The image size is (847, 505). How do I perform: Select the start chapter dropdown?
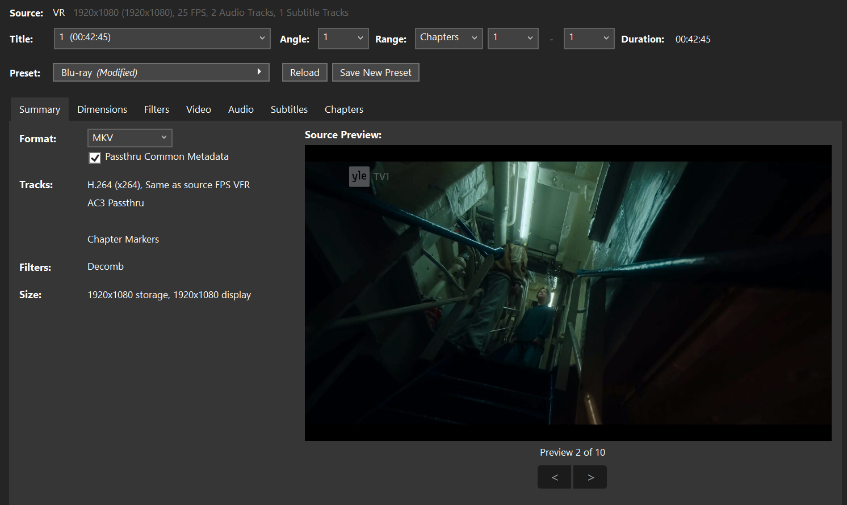coord(513,39)
